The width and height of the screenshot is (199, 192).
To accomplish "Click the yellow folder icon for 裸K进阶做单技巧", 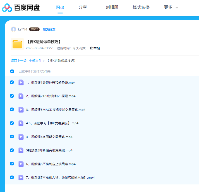I will pos(17,44).
